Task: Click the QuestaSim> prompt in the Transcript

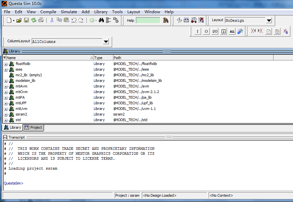Action: (14, 183)
